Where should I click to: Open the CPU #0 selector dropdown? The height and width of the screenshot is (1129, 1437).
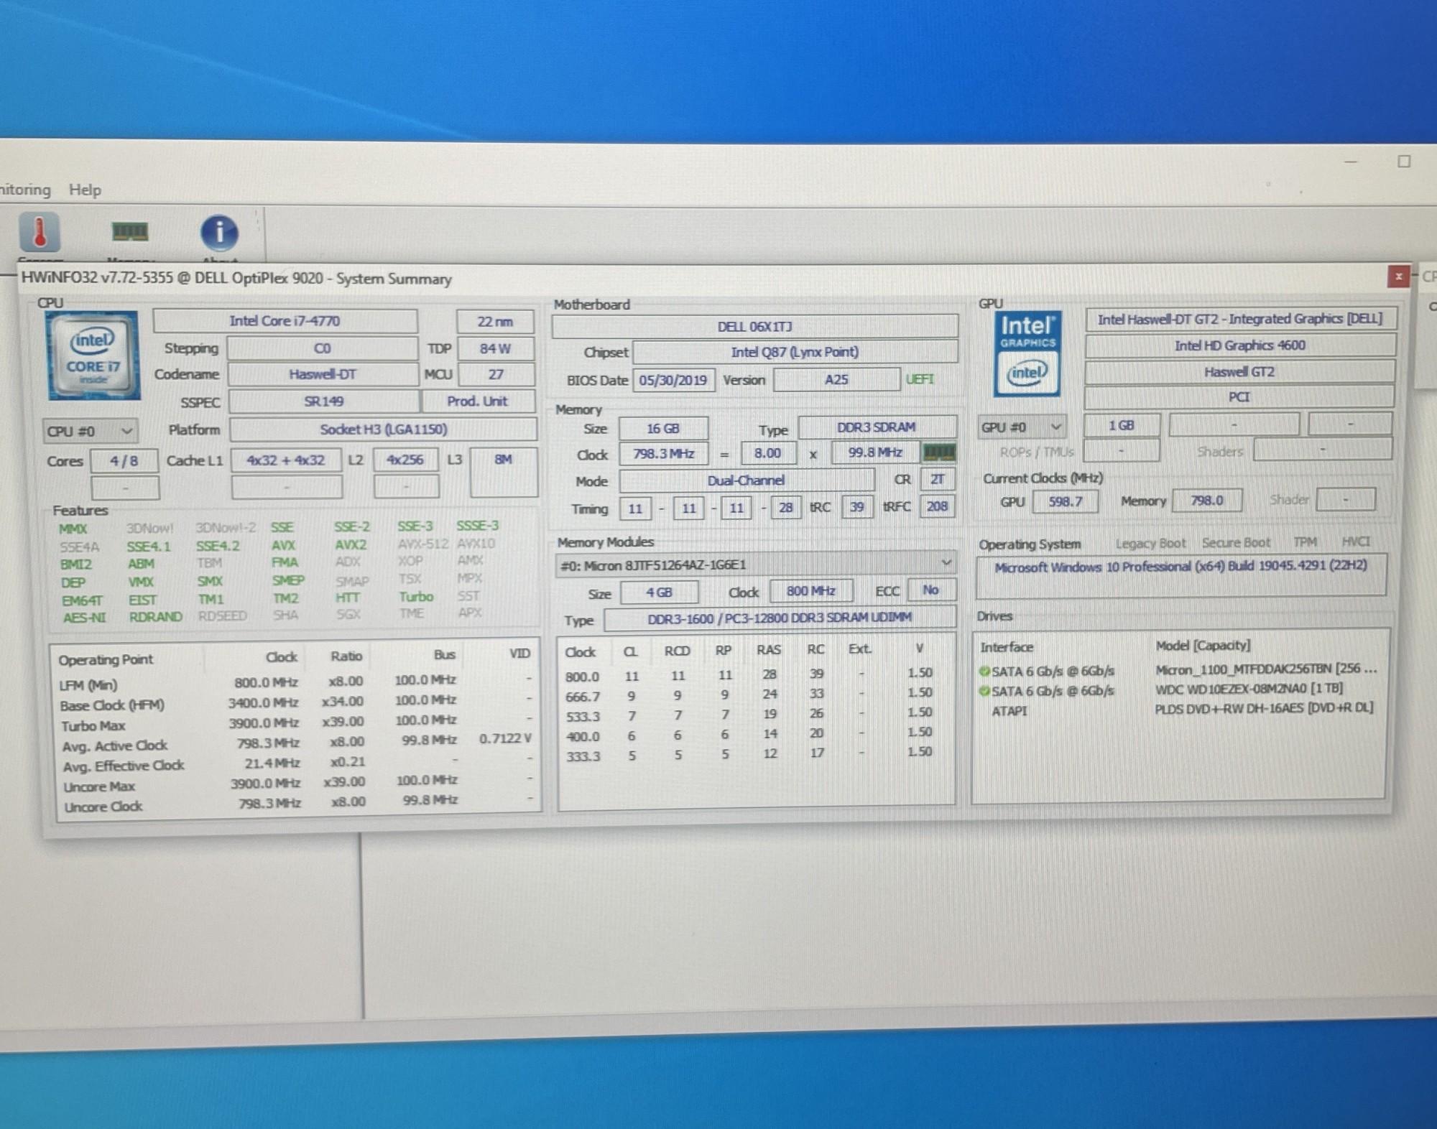tap(90, 431)
